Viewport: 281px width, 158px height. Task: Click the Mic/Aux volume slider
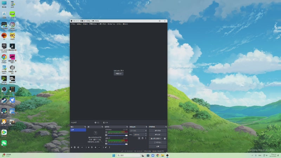click(x=118, y=135)
